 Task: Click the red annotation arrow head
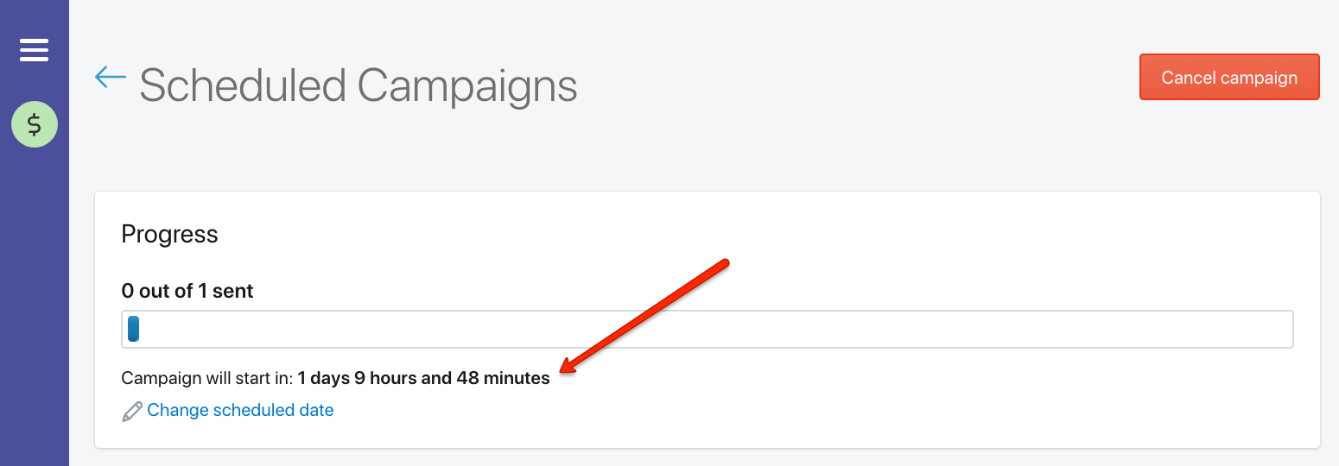point(570,367)
